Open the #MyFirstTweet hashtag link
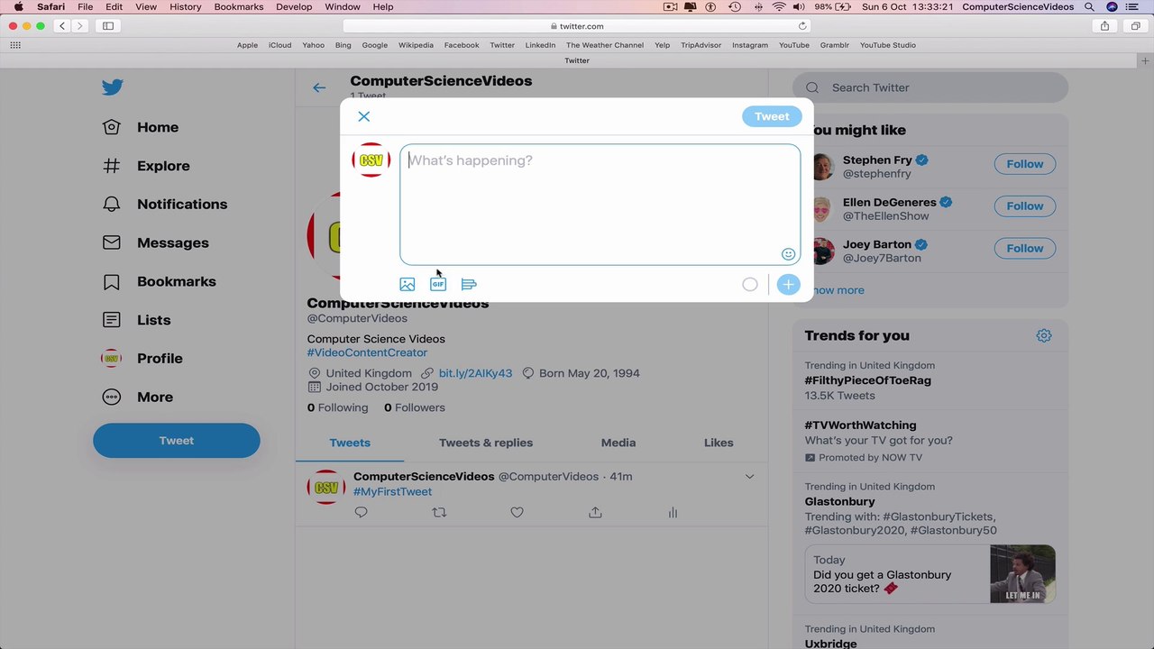The image size is (1154, 649). 392,491
